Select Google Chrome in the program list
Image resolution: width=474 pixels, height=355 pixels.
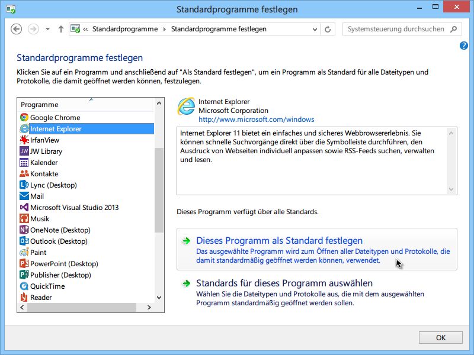85,117
